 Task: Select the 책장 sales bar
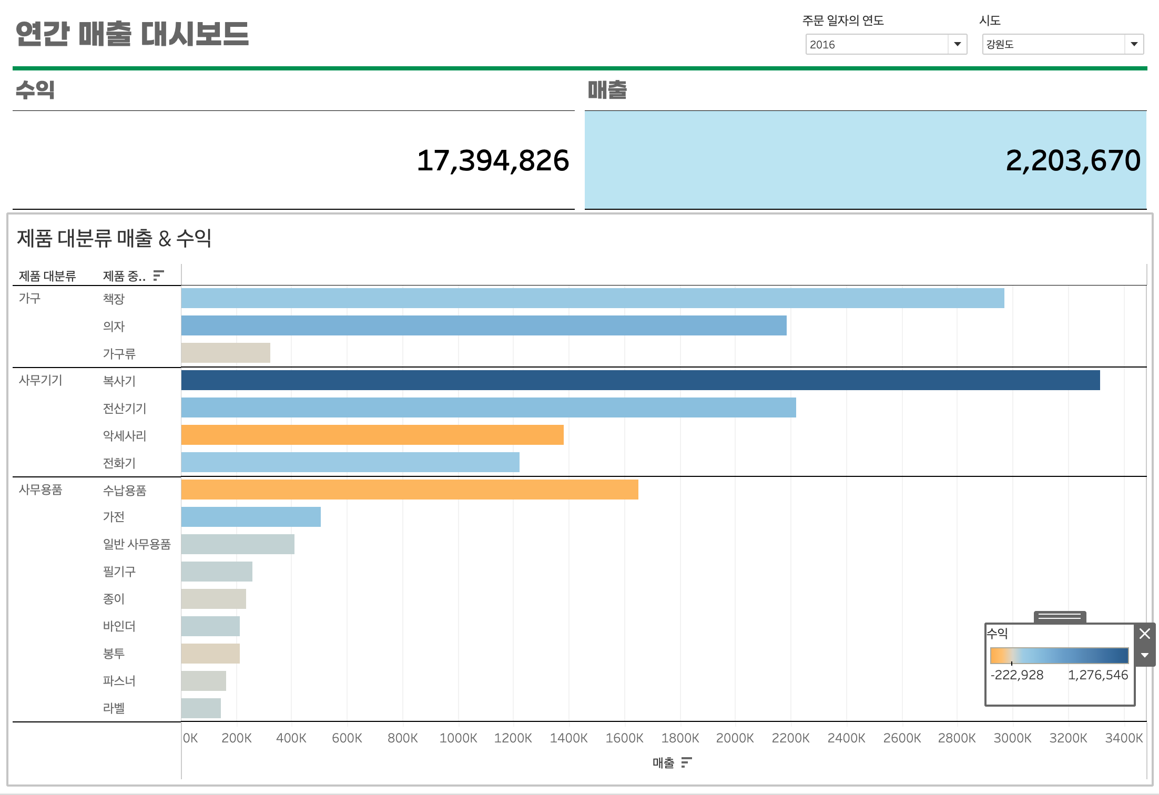592,298
